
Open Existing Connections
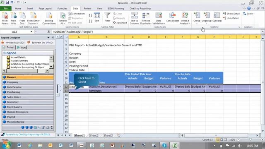click(49, 18)
